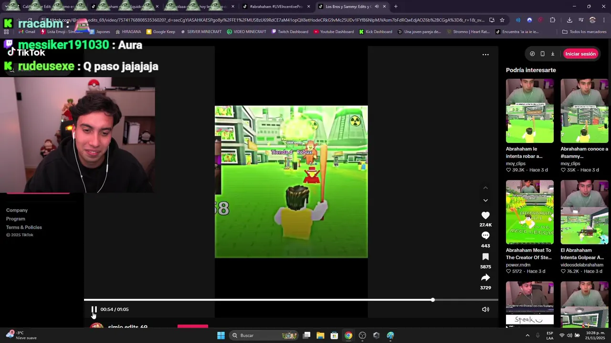Open the VIDEO MINECRAFT bookmark
611x343 pixels.
click(246, 32)
